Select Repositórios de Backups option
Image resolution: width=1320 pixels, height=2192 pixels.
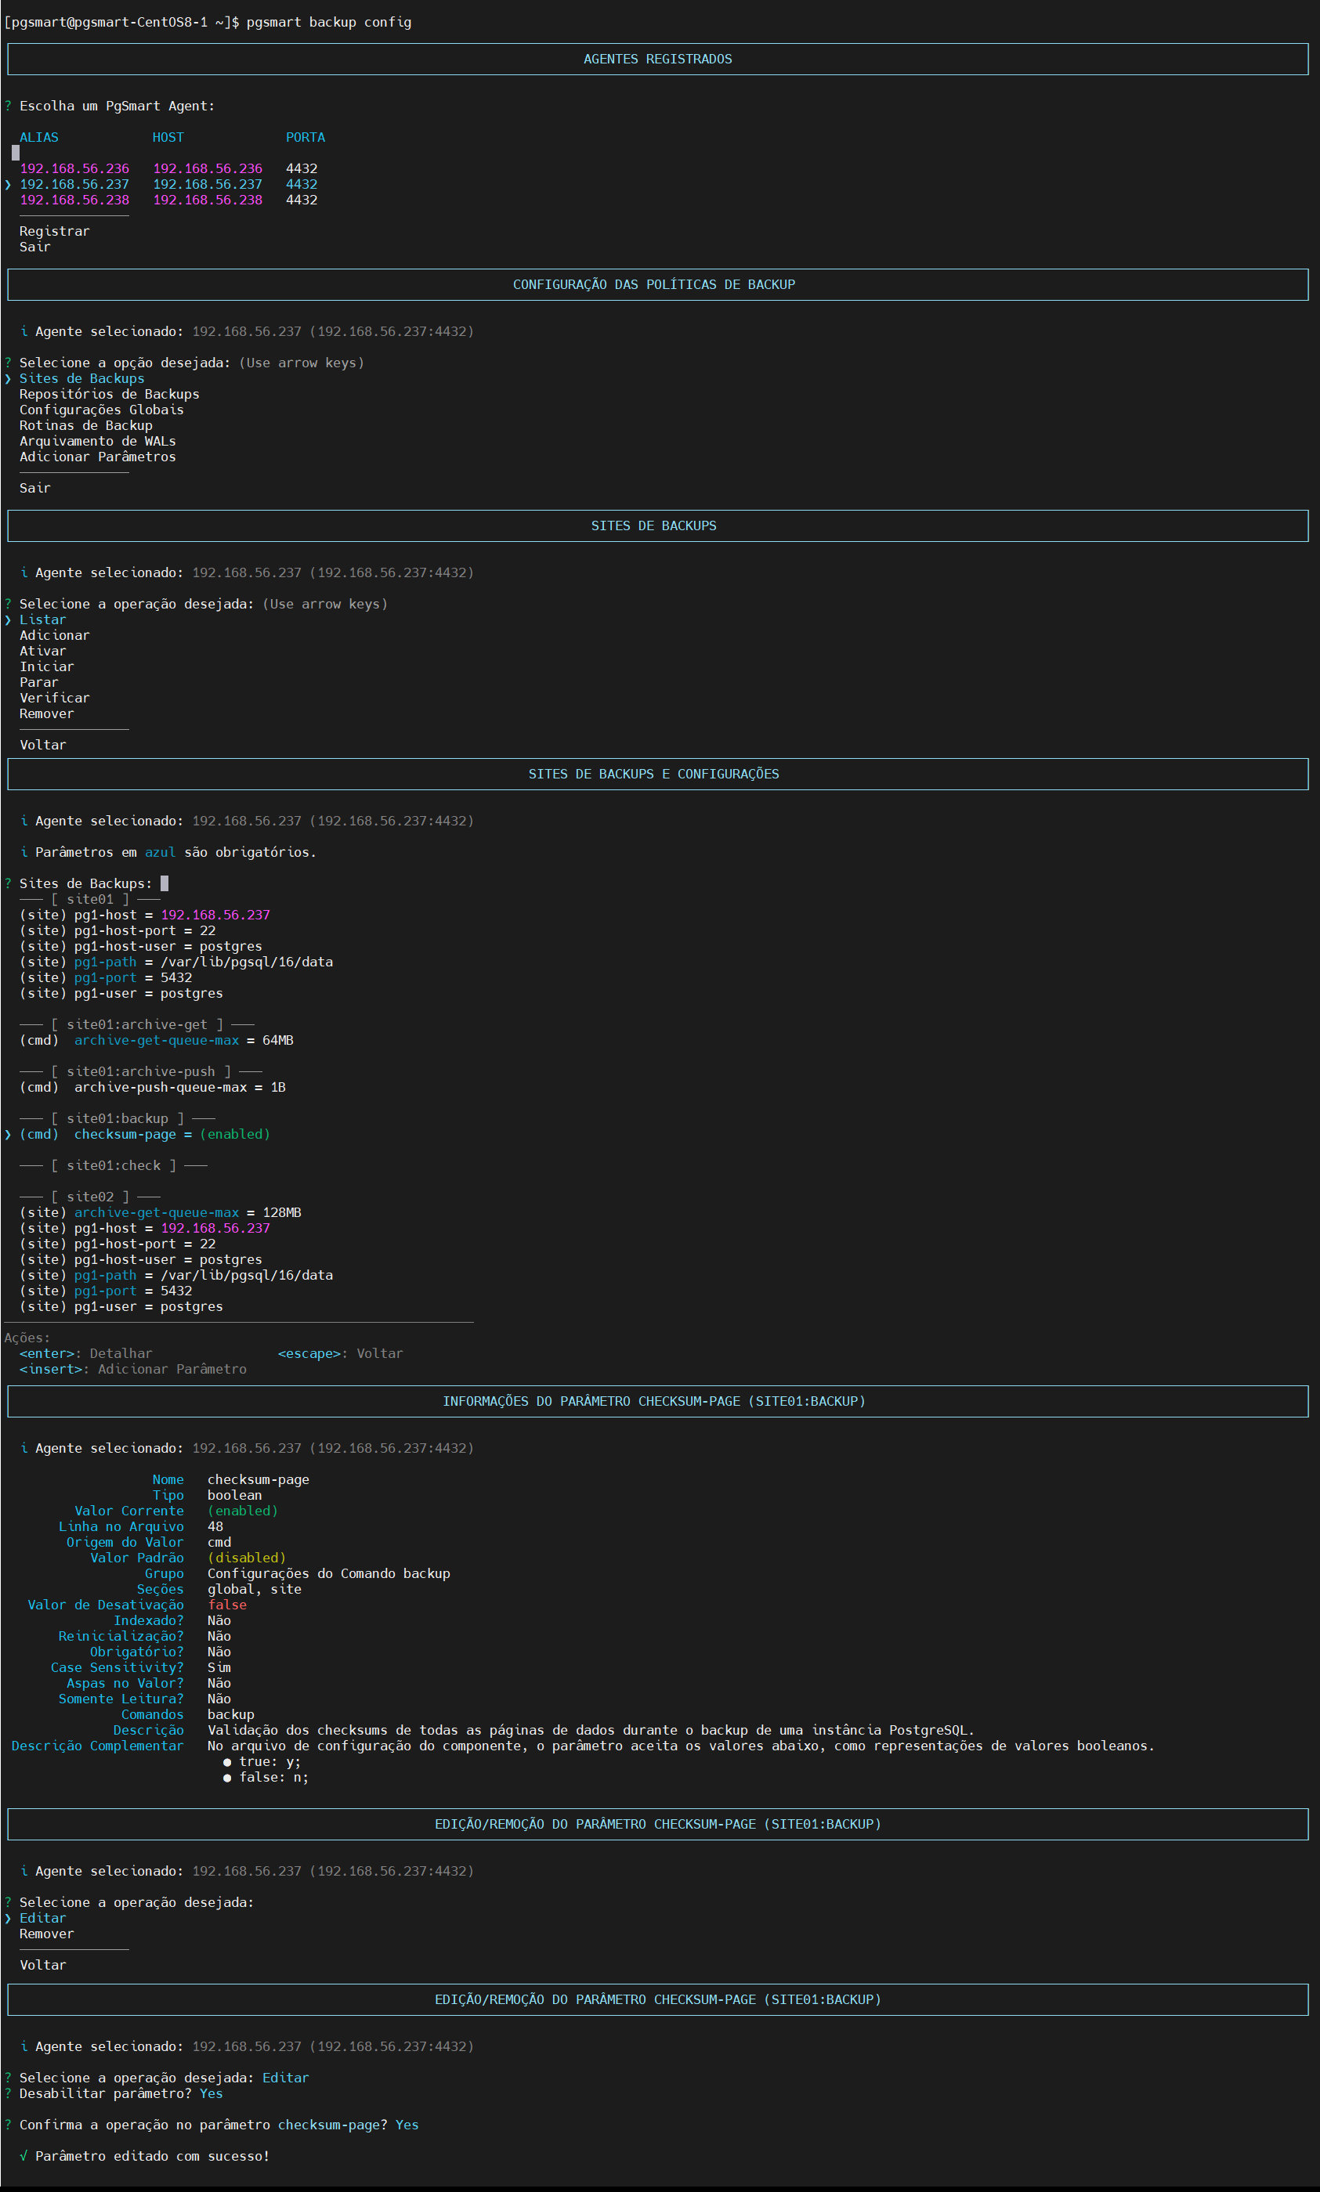point(110,394)
